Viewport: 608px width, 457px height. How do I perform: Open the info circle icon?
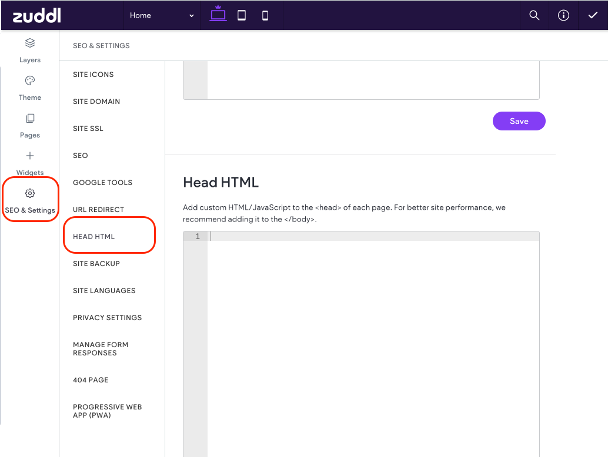(563, 16)
